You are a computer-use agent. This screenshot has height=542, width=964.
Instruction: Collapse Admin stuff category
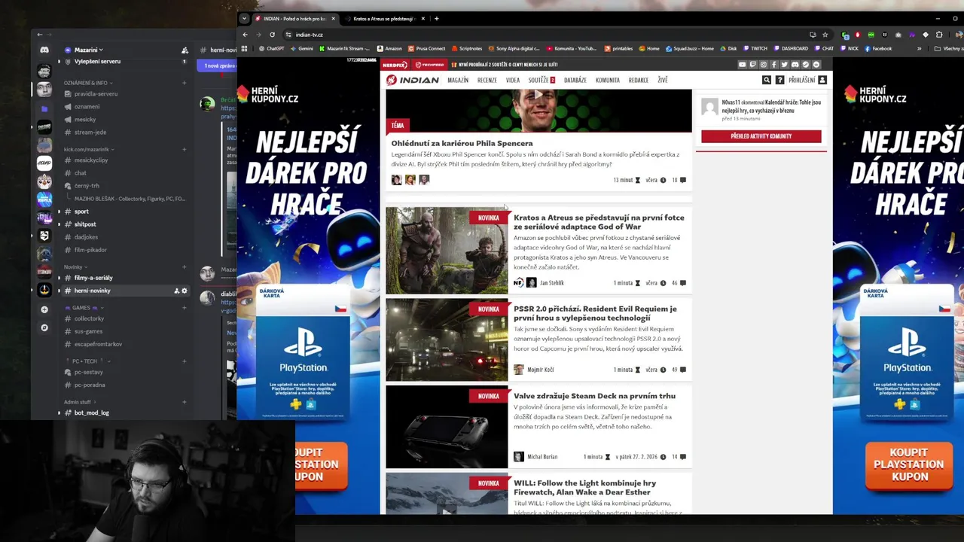pos(80,402)
